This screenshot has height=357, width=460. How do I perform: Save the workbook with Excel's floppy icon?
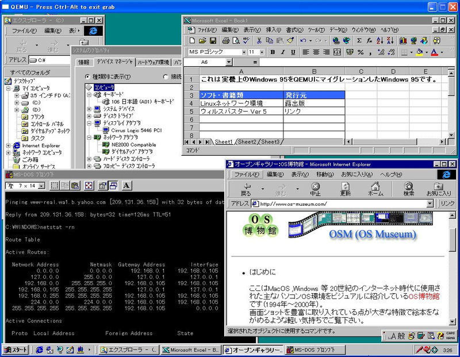tap(213, 41)
